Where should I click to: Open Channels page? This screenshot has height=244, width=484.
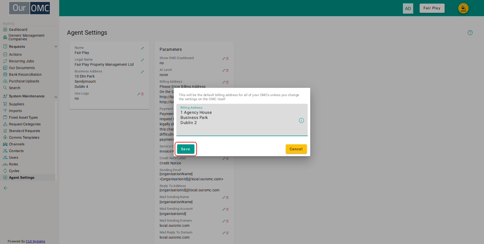click(x=16, y=144)
